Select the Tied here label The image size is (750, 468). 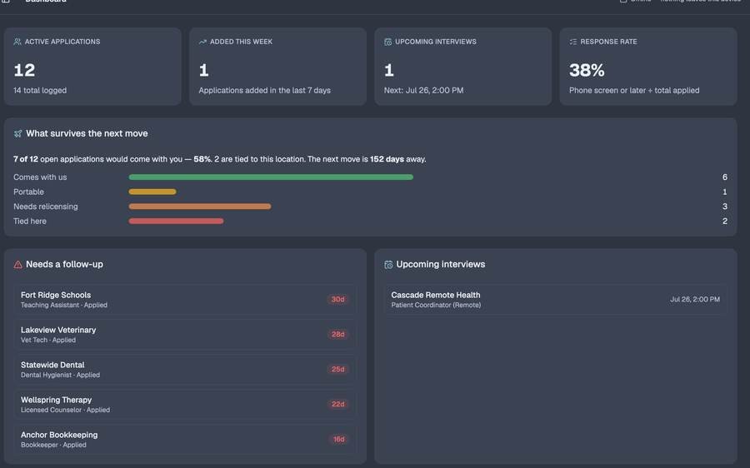30,222
